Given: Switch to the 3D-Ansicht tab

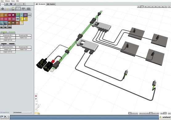Looking at the screenshot, I should (x=40, y=4).
